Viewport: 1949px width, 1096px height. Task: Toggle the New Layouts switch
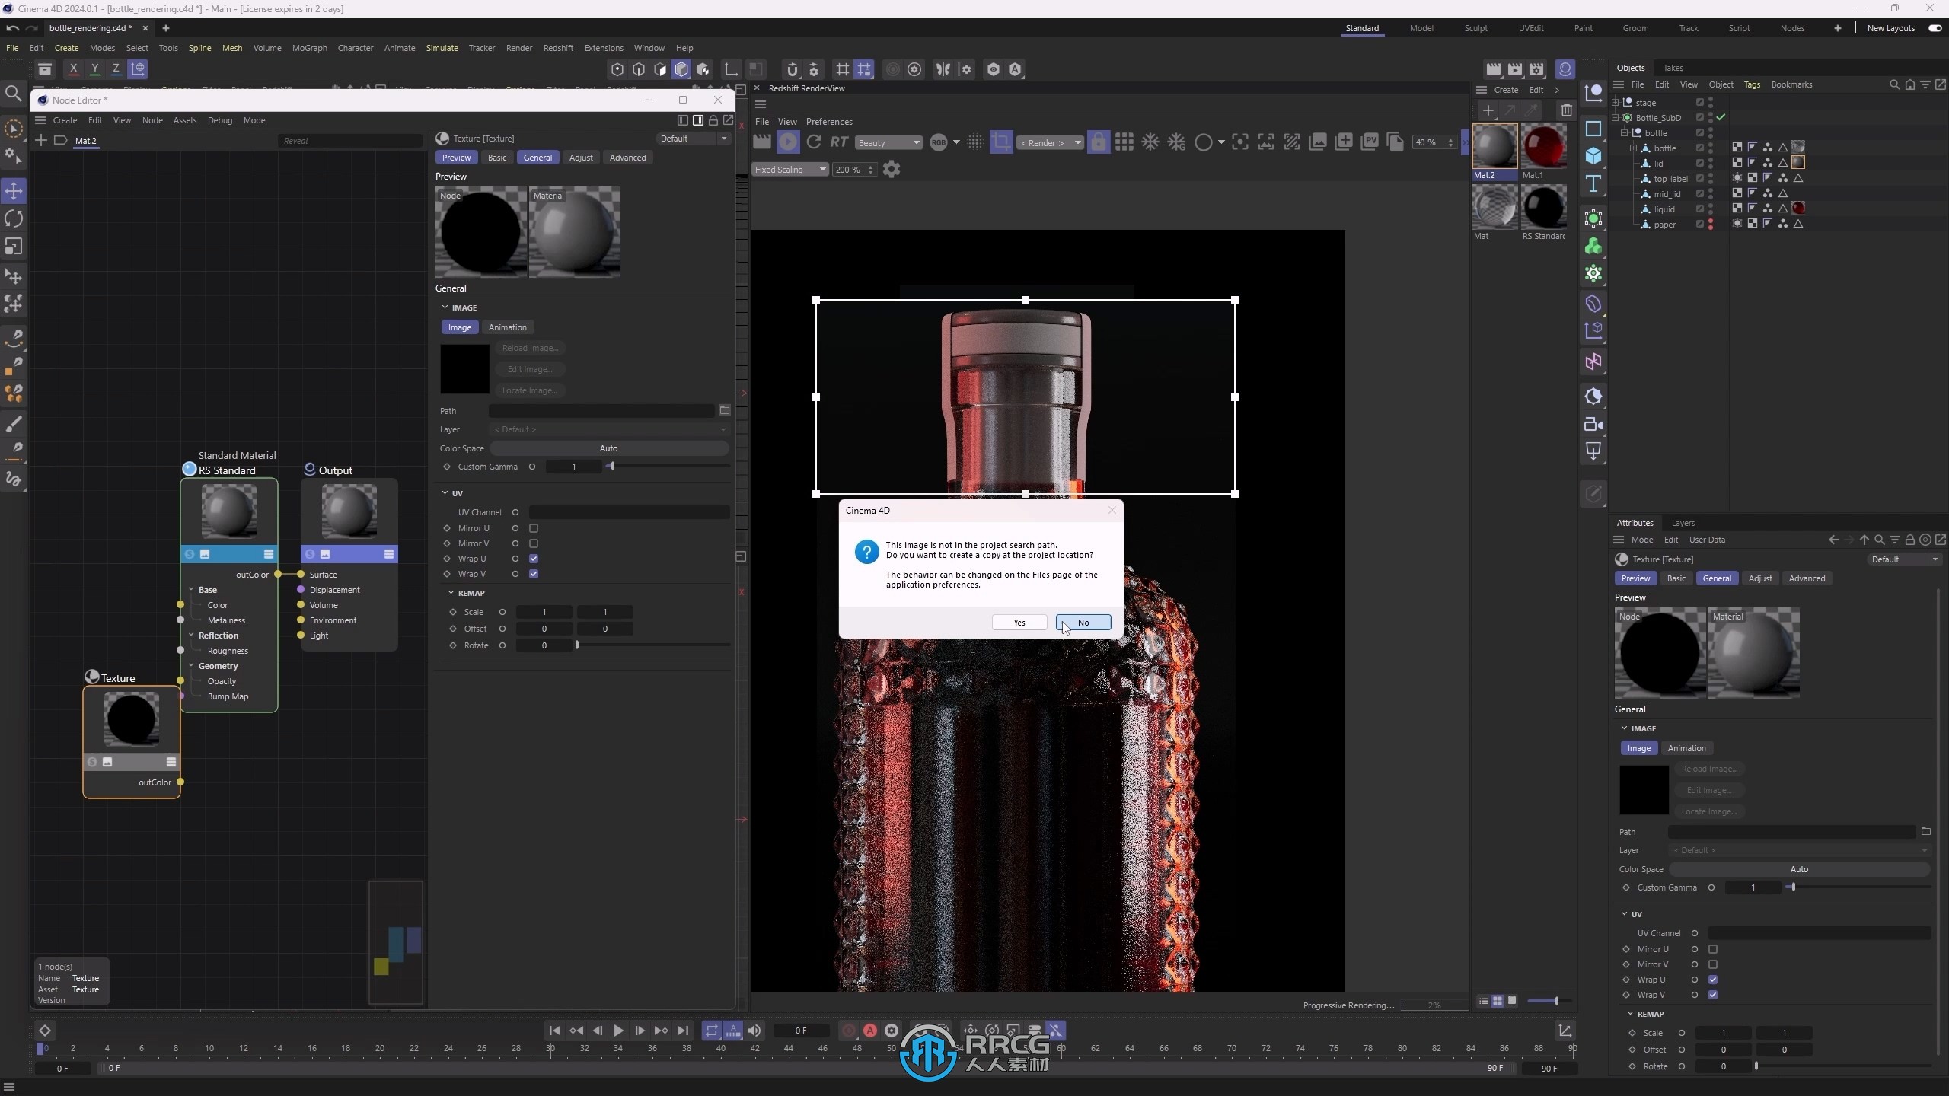click(1935, 28)
